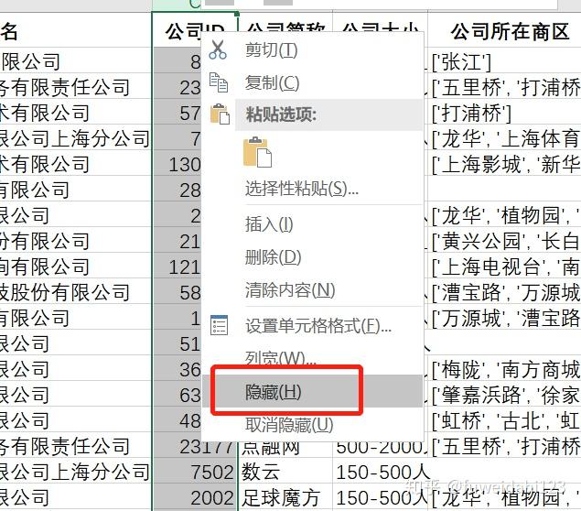The width and height of the screenshot is (581, 511).
Task: Click the large Paste option clipboard button
Action: [x=257, y=152]
